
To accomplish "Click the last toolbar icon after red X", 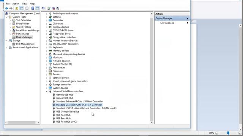I will [58, 8].
